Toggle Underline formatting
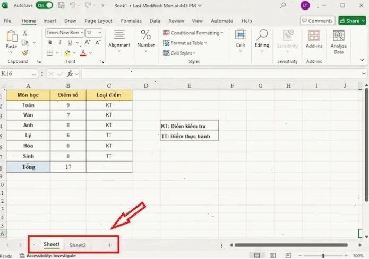Viewport: 369px width, 259px height. point(70,43)
